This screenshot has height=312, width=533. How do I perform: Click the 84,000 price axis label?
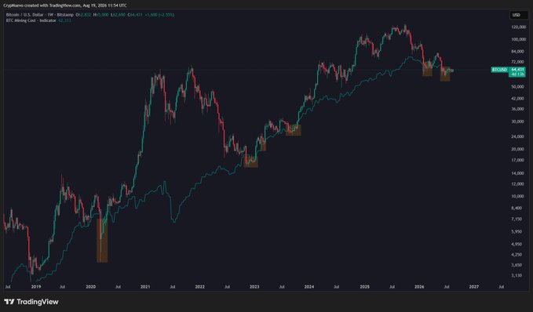519,51
